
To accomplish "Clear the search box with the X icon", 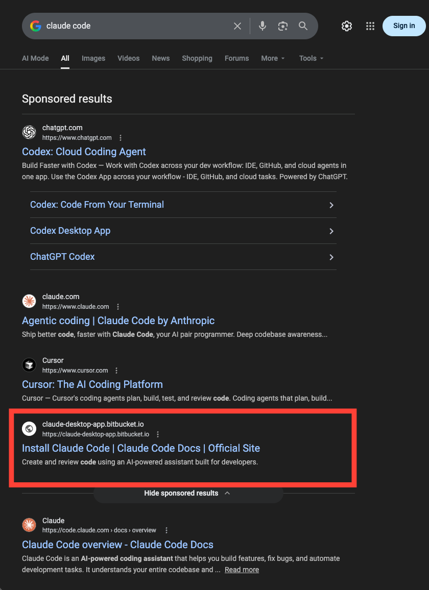I will [x=237, y=26].
